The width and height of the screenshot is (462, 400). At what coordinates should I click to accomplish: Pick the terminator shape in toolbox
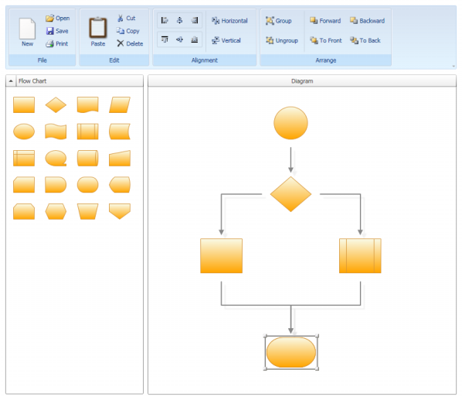point(87,185)
